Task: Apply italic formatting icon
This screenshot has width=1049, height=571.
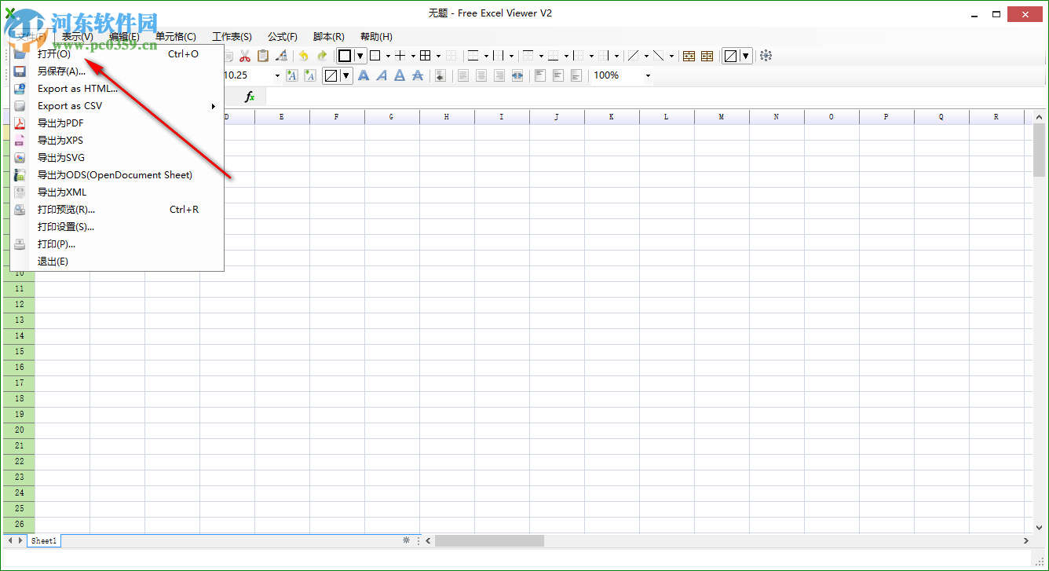Action: click(382, 75)
